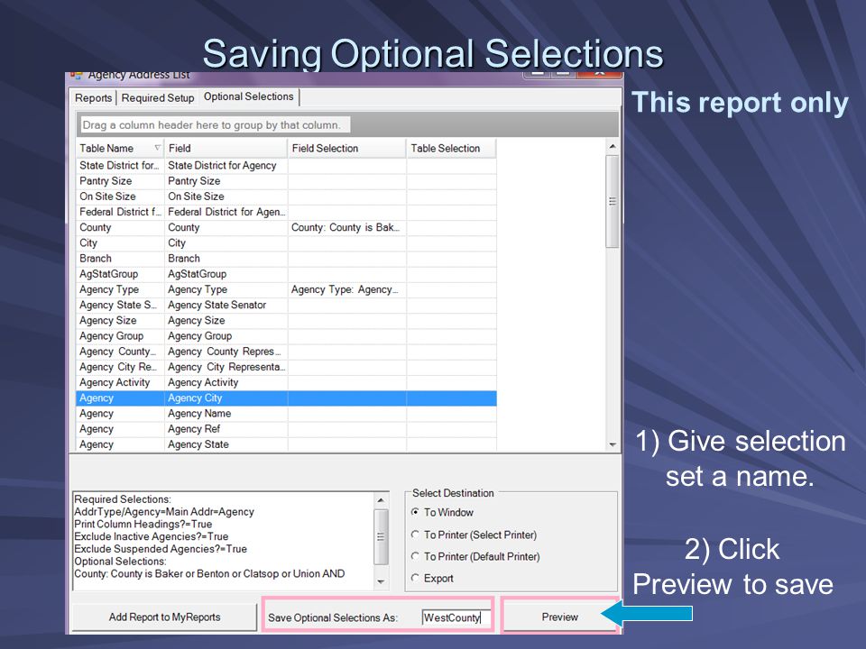Click the grid scrollbar down arrow

[612, 444]
